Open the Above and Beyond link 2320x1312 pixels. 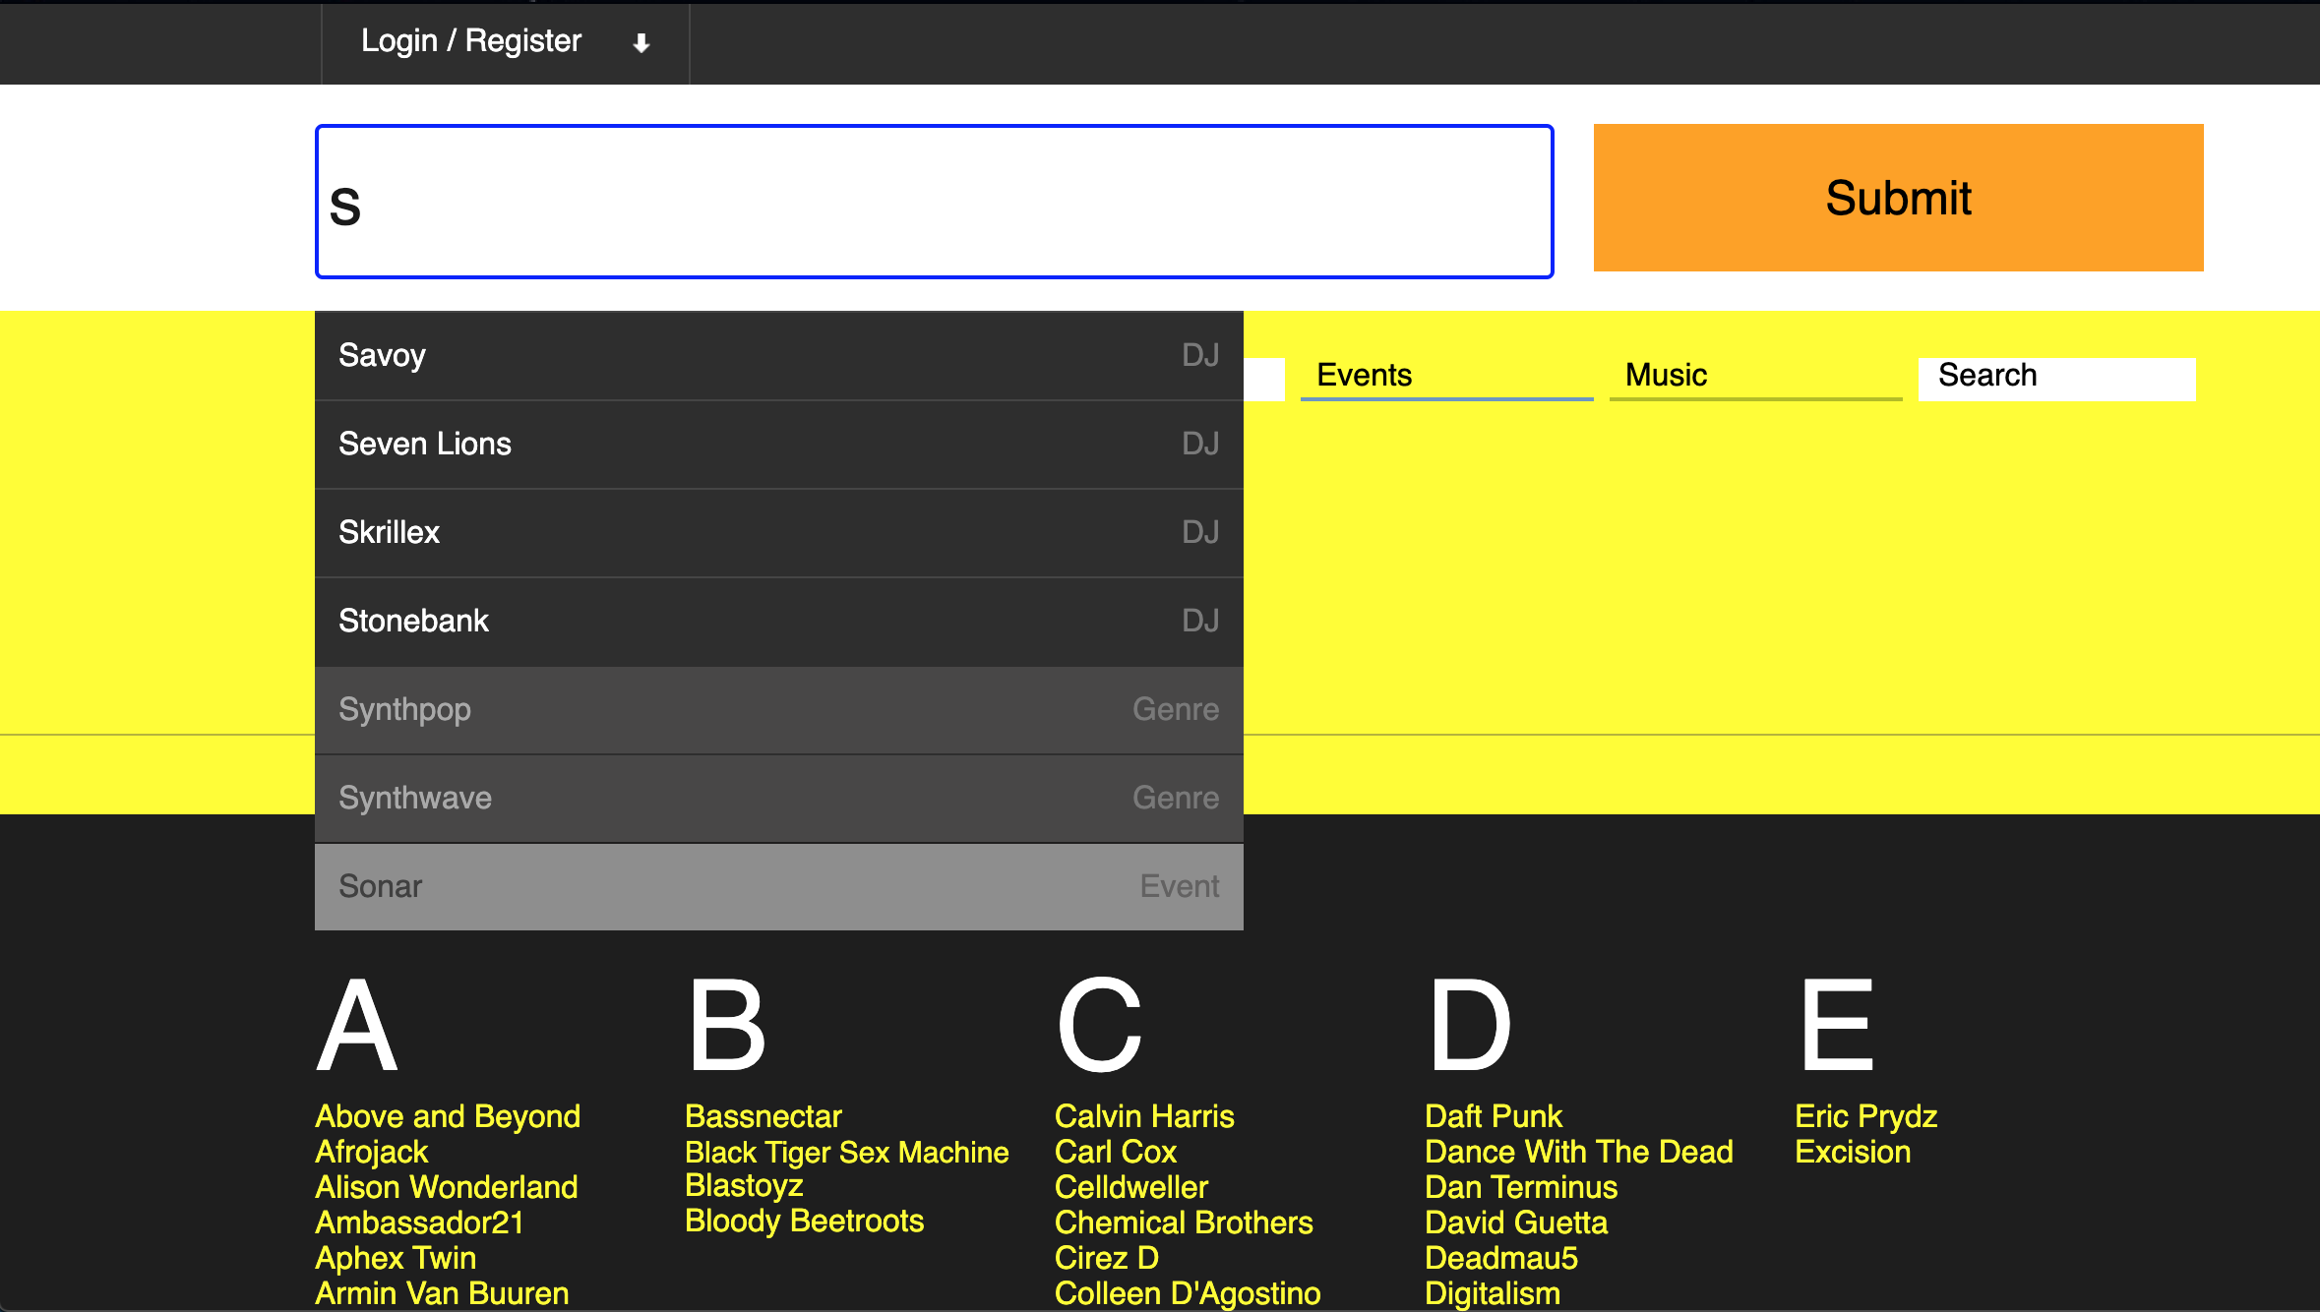448,1116
